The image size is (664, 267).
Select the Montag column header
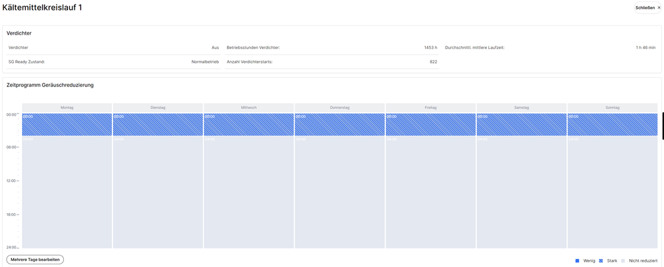[67, 108]
